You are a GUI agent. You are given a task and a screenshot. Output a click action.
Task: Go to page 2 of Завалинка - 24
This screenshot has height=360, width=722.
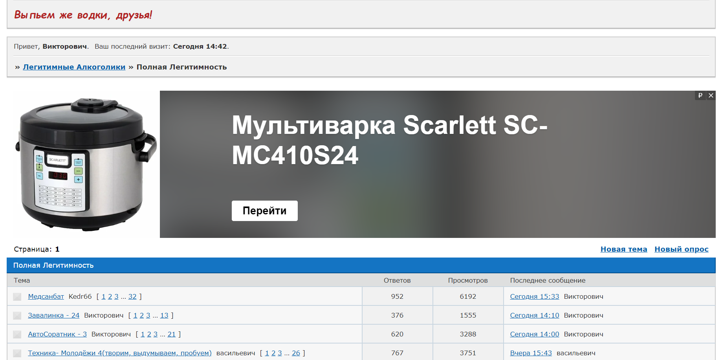142,315
